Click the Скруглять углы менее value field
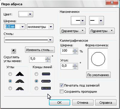Screen dimensions: 120x109 point(37,59)
